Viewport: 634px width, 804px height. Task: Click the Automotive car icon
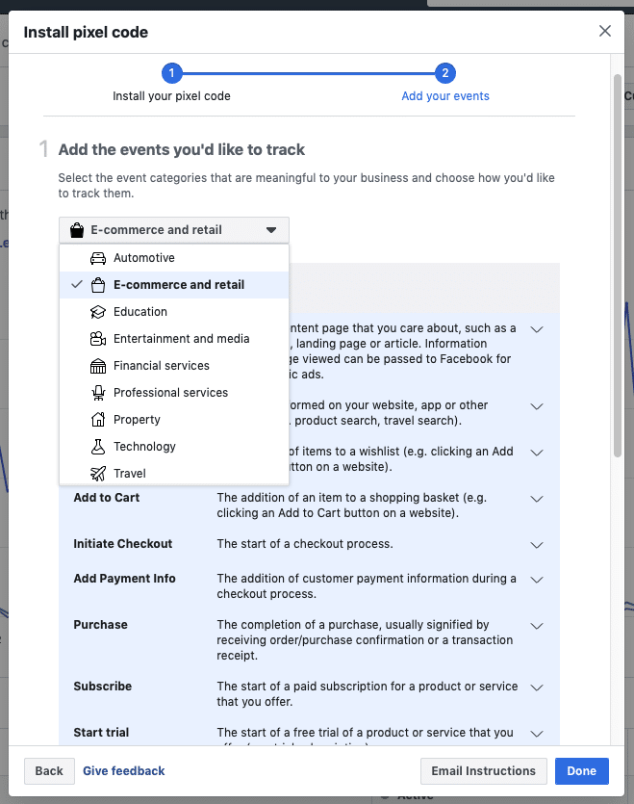(97, 258)
